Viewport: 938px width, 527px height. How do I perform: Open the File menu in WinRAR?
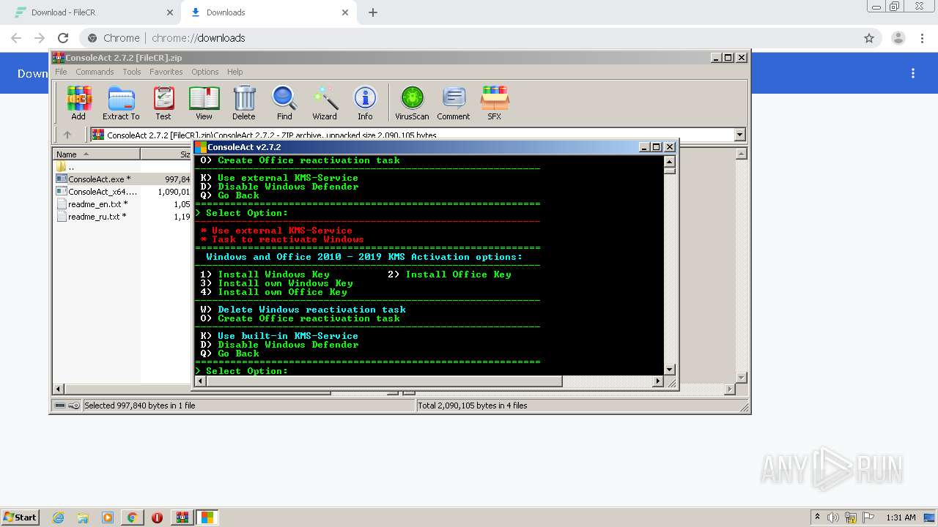point(61,72)
